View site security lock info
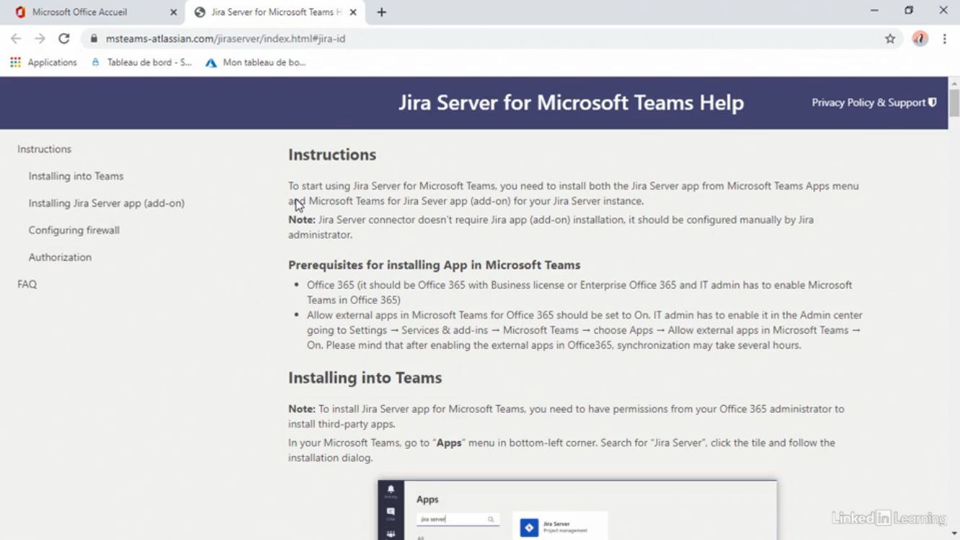 pyautogui.click(x=94, y=39)
